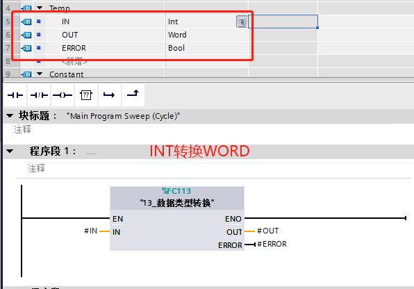Collapse the block title section
Screen dimensions: 414x289
[10, 116]
